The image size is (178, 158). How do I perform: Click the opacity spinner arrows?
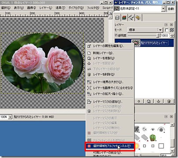[x=172, y=36]
